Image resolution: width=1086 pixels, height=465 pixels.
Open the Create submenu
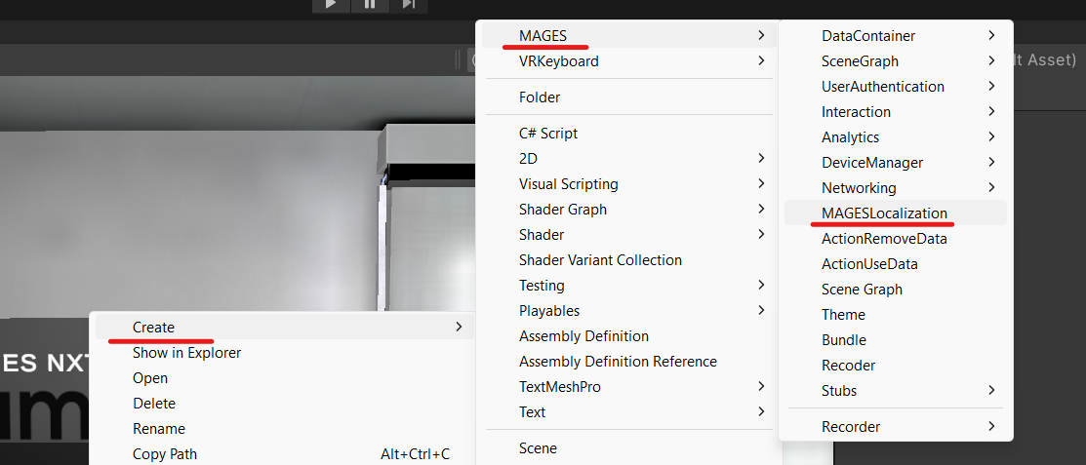click(284, 327)
